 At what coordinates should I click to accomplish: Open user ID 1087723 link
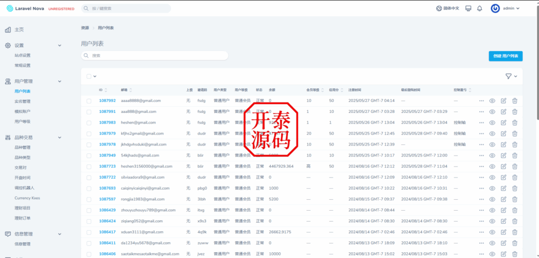pos(107,167)
